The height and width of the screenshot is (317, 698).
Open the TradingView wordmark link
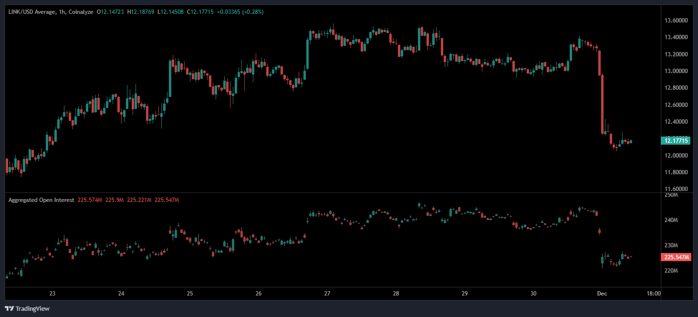click(x=32, y=308)
